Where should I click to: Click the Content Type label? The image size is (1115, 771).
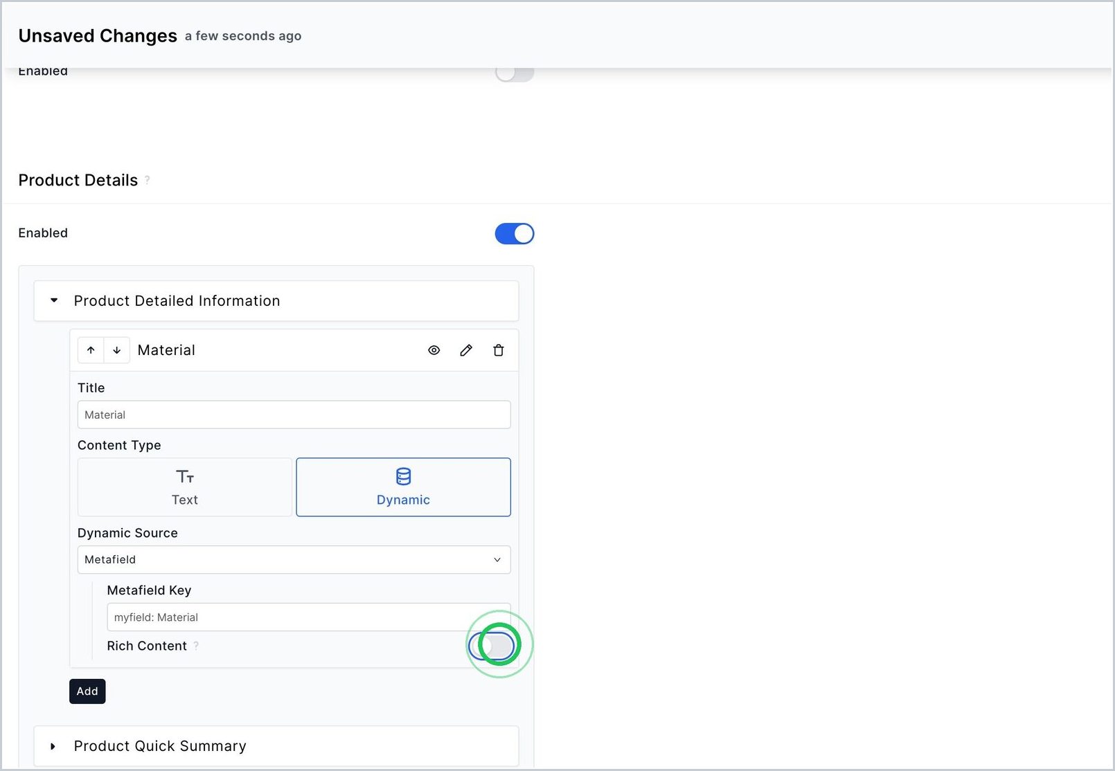pyautogui.click(x=119, y=445)
